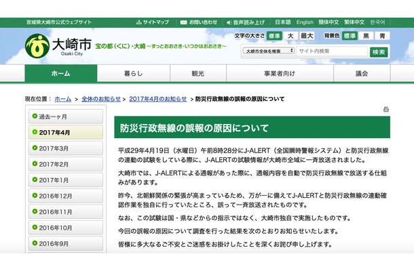Switch language to 日本語
Image resolution: width=414 pixels, height=271 pixels.
point(283,22)
